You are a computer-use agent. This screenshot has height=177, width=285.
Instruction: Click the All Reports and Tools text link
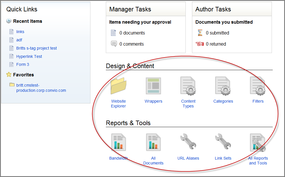point(258,161)
